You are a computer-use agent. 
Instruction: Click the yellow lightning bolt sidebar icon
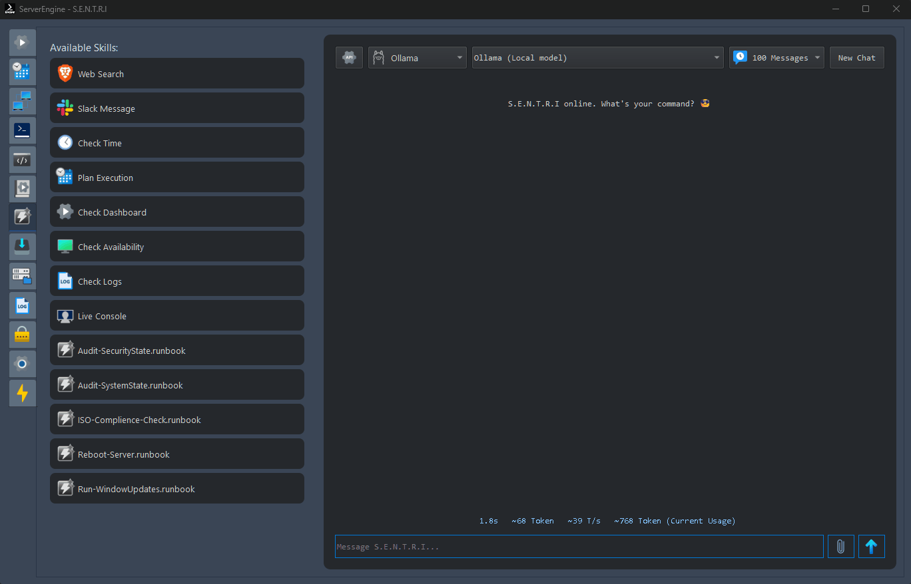click(22, 393)
